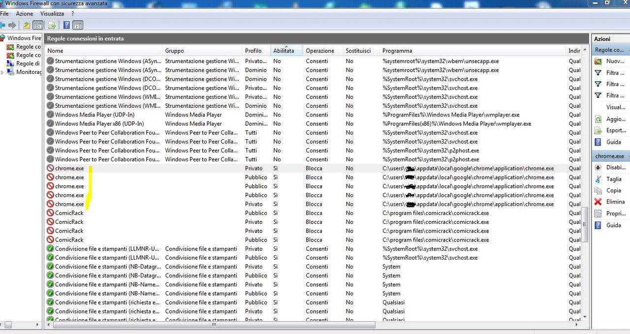Select the Windows Media Player x86 (UDP-In) rule name
The width and height of the screenshot is (630, 334).
click(99, 123)
